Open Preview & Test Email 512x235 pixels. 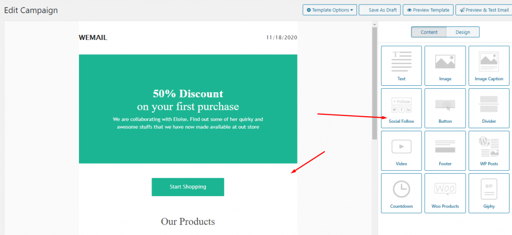(483, 10)
